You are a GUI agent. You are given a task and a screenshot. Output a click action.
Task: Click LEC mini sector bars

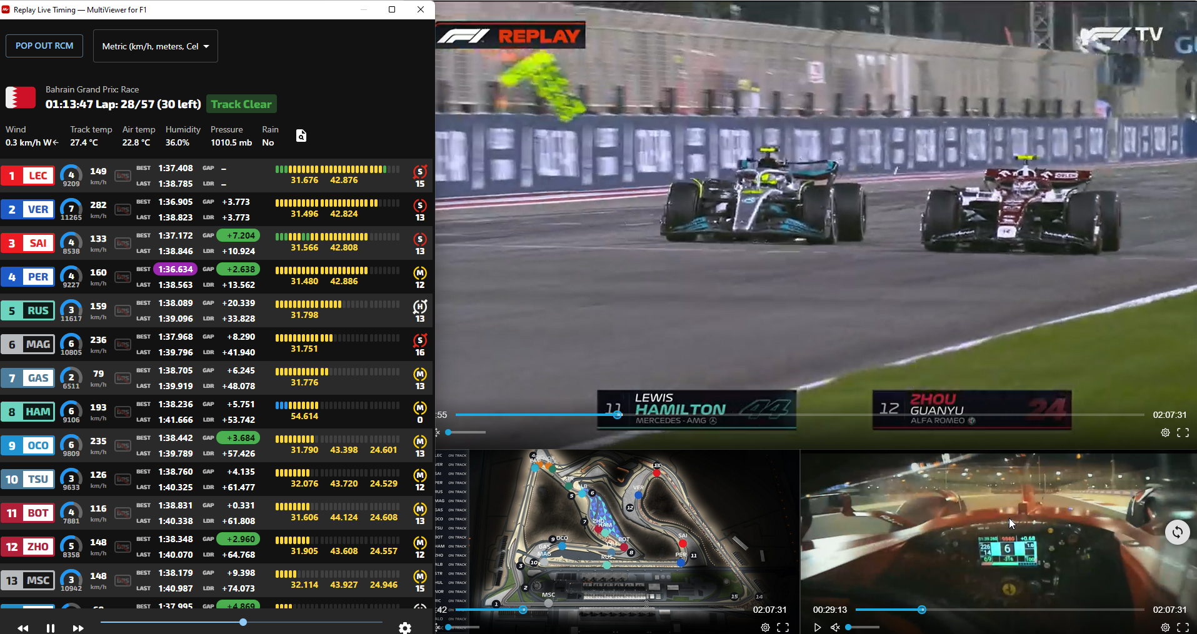(x=338, y=169)
